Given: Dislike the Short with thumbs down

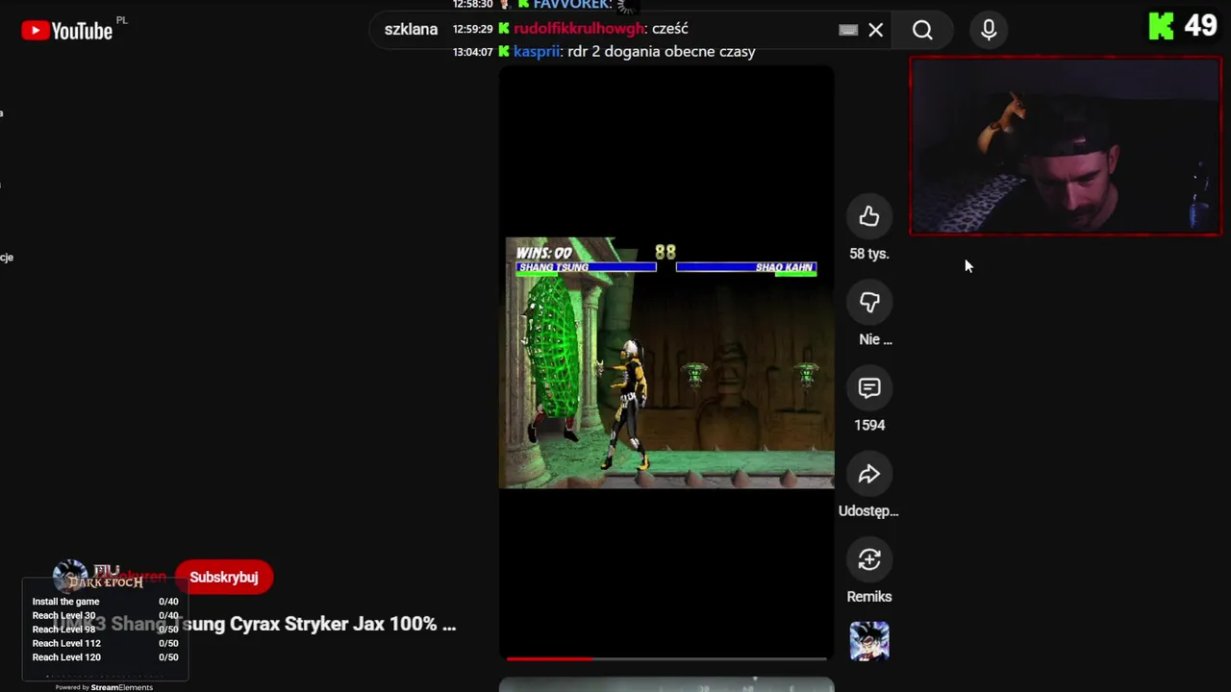Looking at the screenshot, I should (x=869, y=302).
